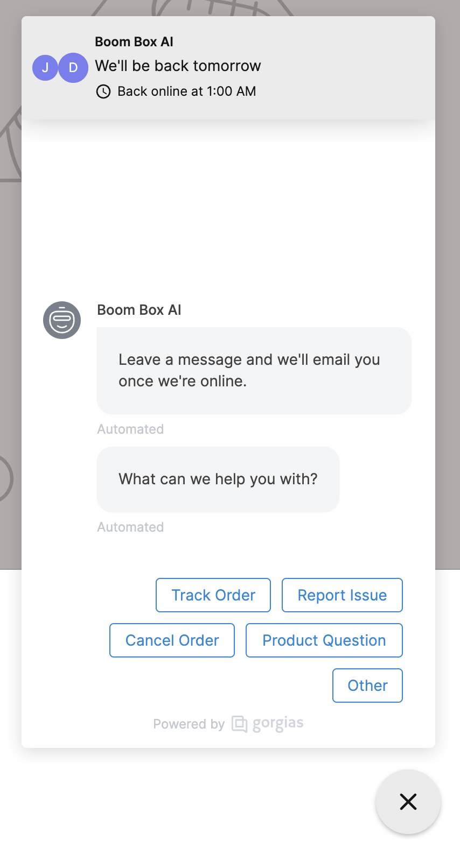Click the Automated label under first message
460x848 pixels.
click(x=130, y=429)
